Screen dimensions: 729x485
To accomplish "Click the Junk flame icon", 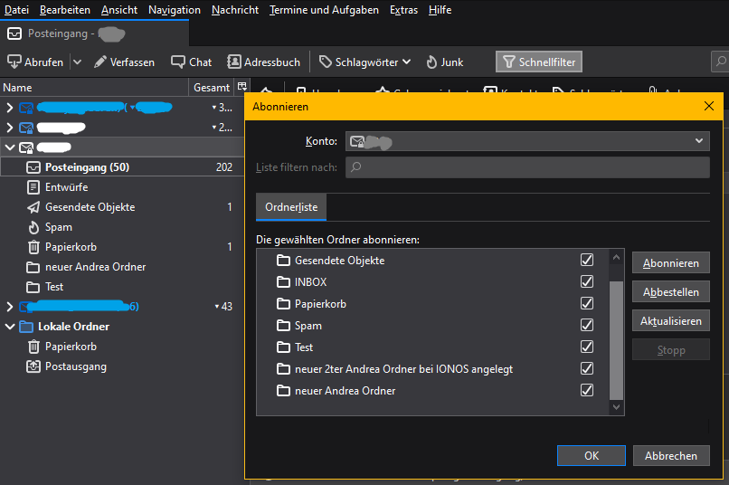I will pyautogui.click(x=431, y=62).
